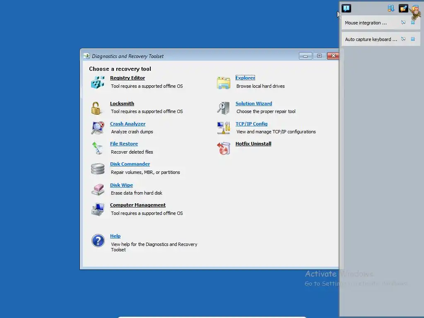Click the notification sort order arrow icon
The width and height of the screenshot is (424, 318).
pyautogui.click(x=391, y=8)
